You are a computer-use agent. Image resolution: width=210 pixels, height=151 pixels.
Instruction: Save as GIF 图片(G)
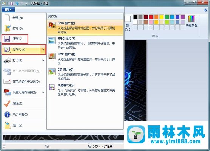click(85, 74)
